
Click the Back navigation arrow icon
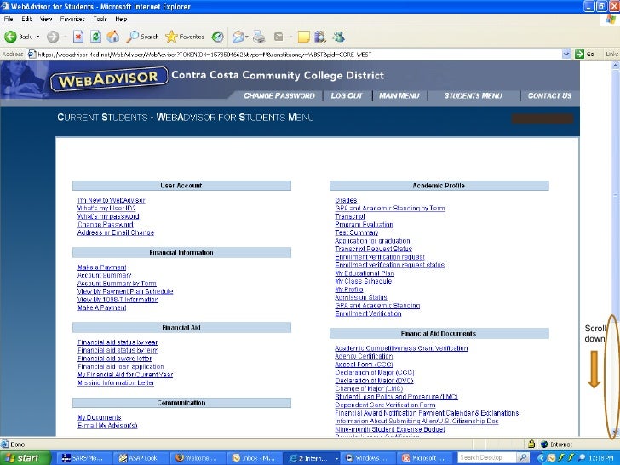tap(10, 37)
